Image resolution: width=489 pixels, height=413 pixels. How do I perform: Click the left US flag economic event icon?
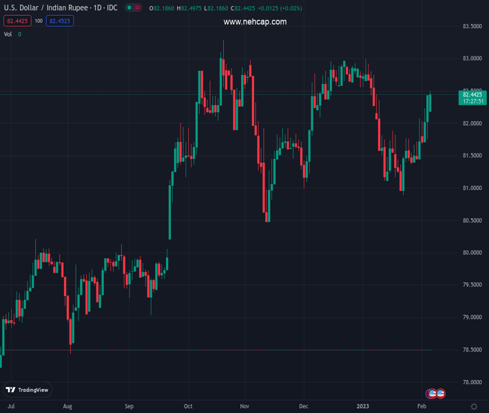coord(432,394)
